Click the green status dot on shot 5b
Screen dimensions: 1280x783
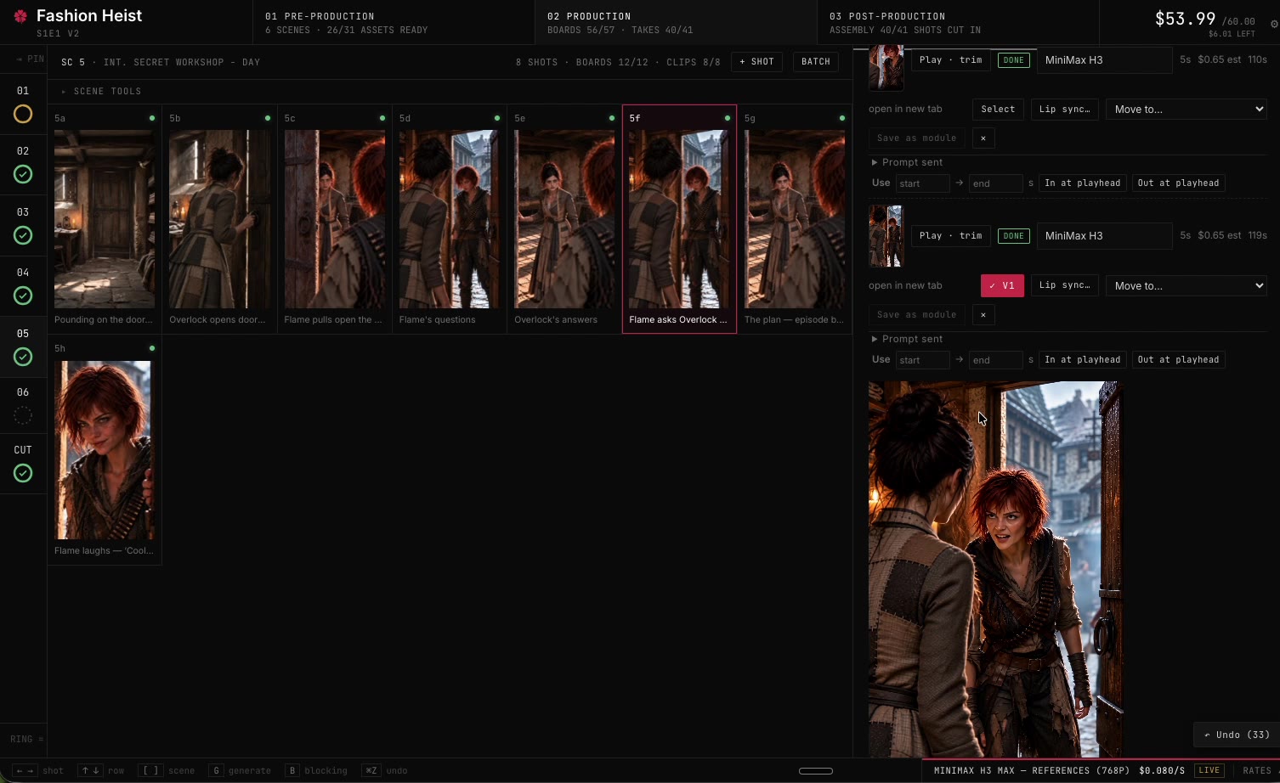tap(268, 118)
